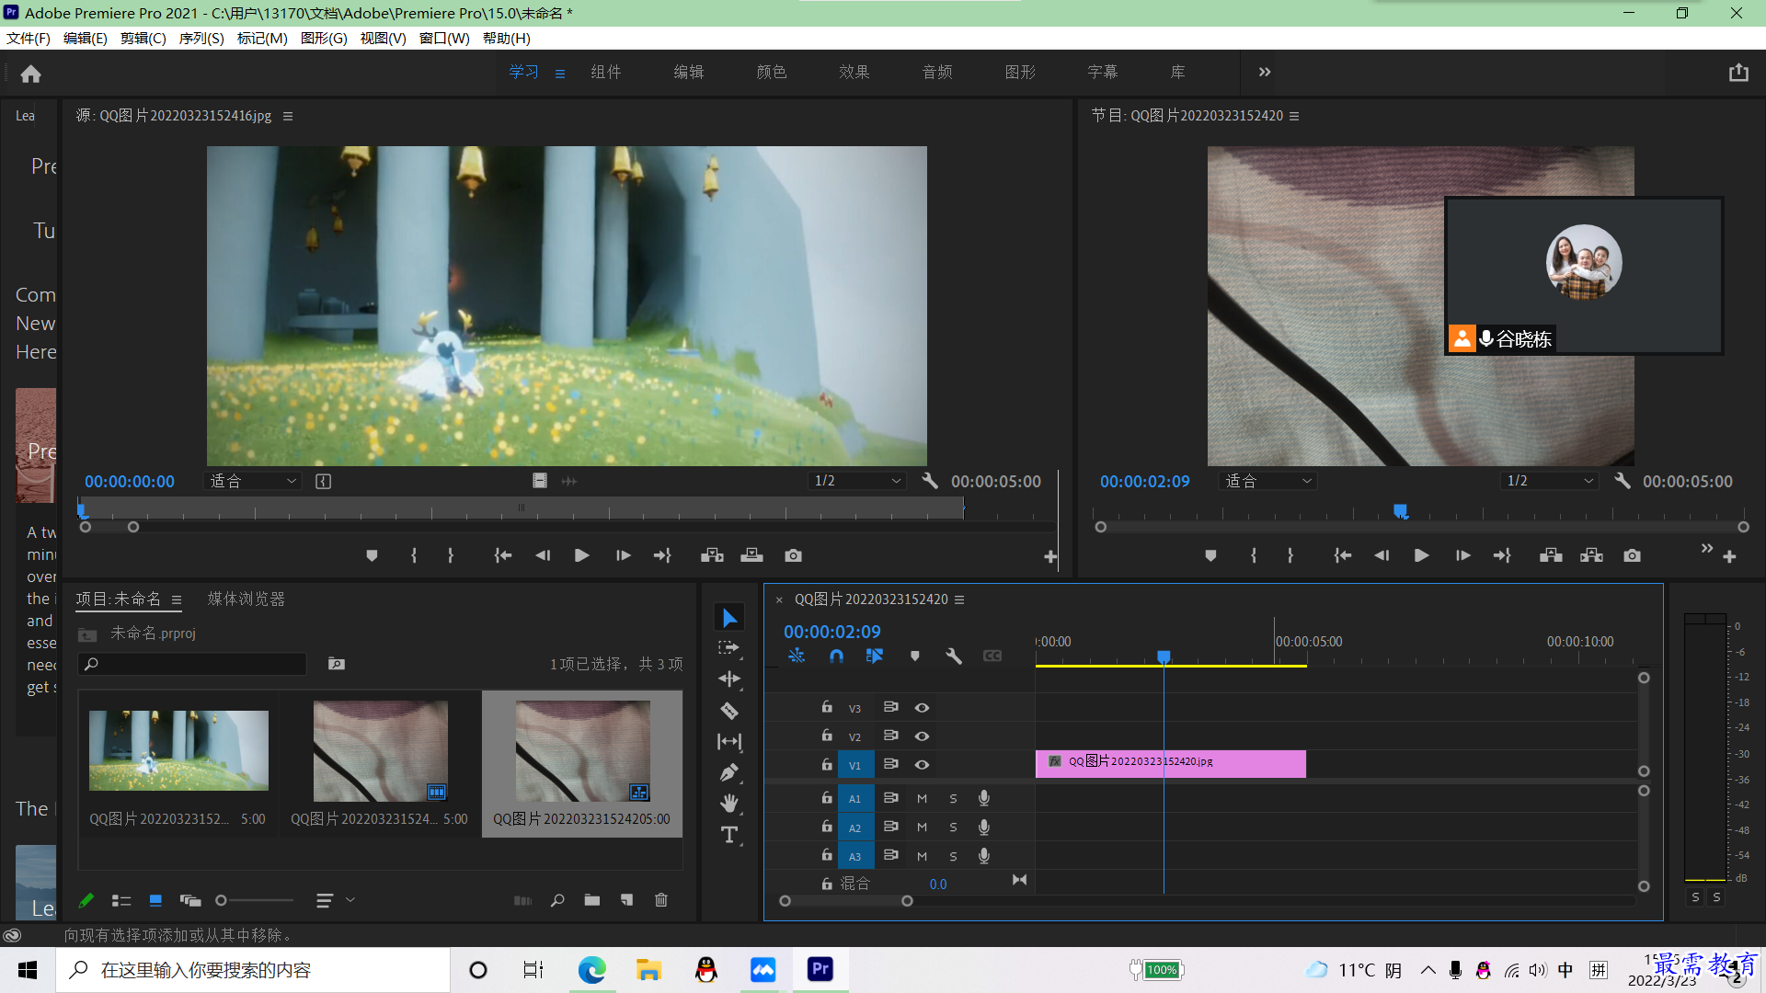The image size is (1766, 993).
Task: Click Find magnifier icon in Project panel
Action: pos(557,900)
